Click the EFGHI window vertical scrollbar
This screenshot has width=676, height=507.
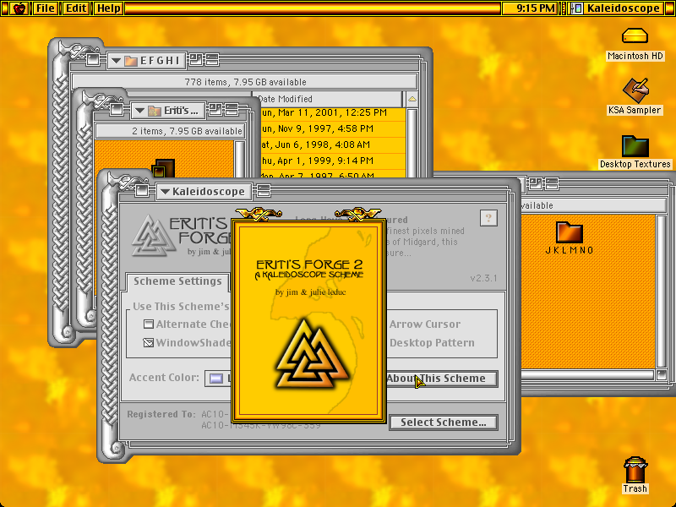pos(412,142)
